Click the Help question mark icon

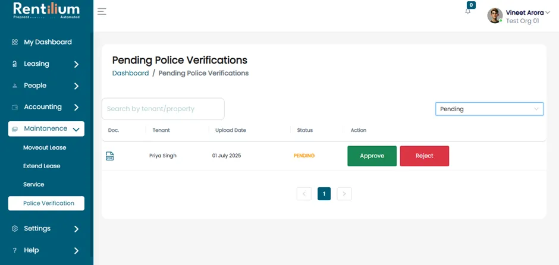pyautogui.click(x=15, y=250)
